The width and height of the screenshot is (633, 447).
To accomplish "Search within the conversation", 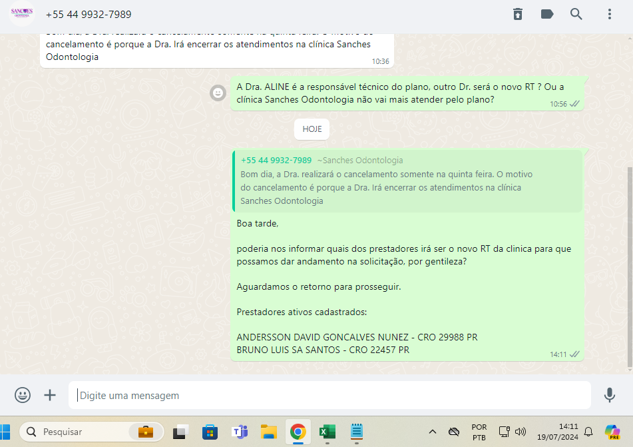I will [576, 14].
